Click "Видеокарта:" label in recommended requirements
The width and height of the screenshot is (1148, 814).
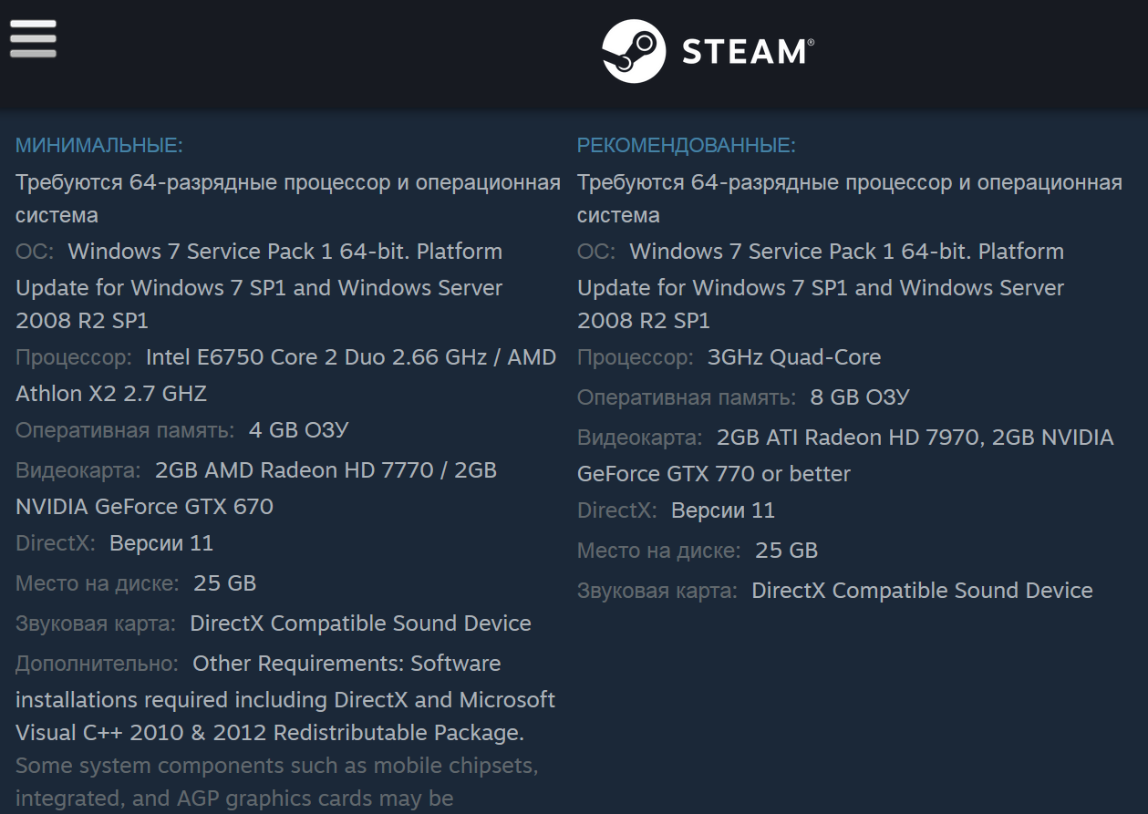tap(640, 438)
